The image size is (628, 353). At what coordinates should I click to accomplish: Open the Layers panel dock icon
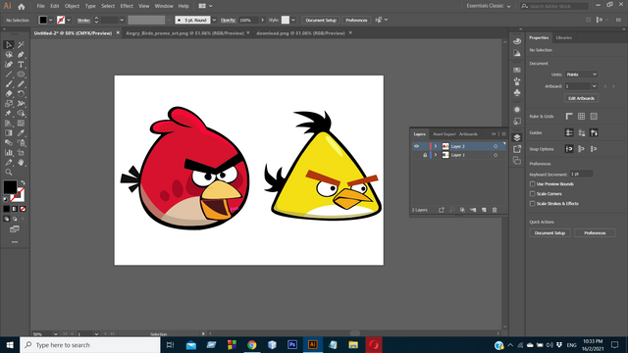[x=517, y=137]
